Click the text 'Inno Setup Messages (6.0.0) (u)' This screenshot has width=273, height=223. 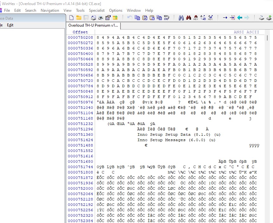click(176, 140)
